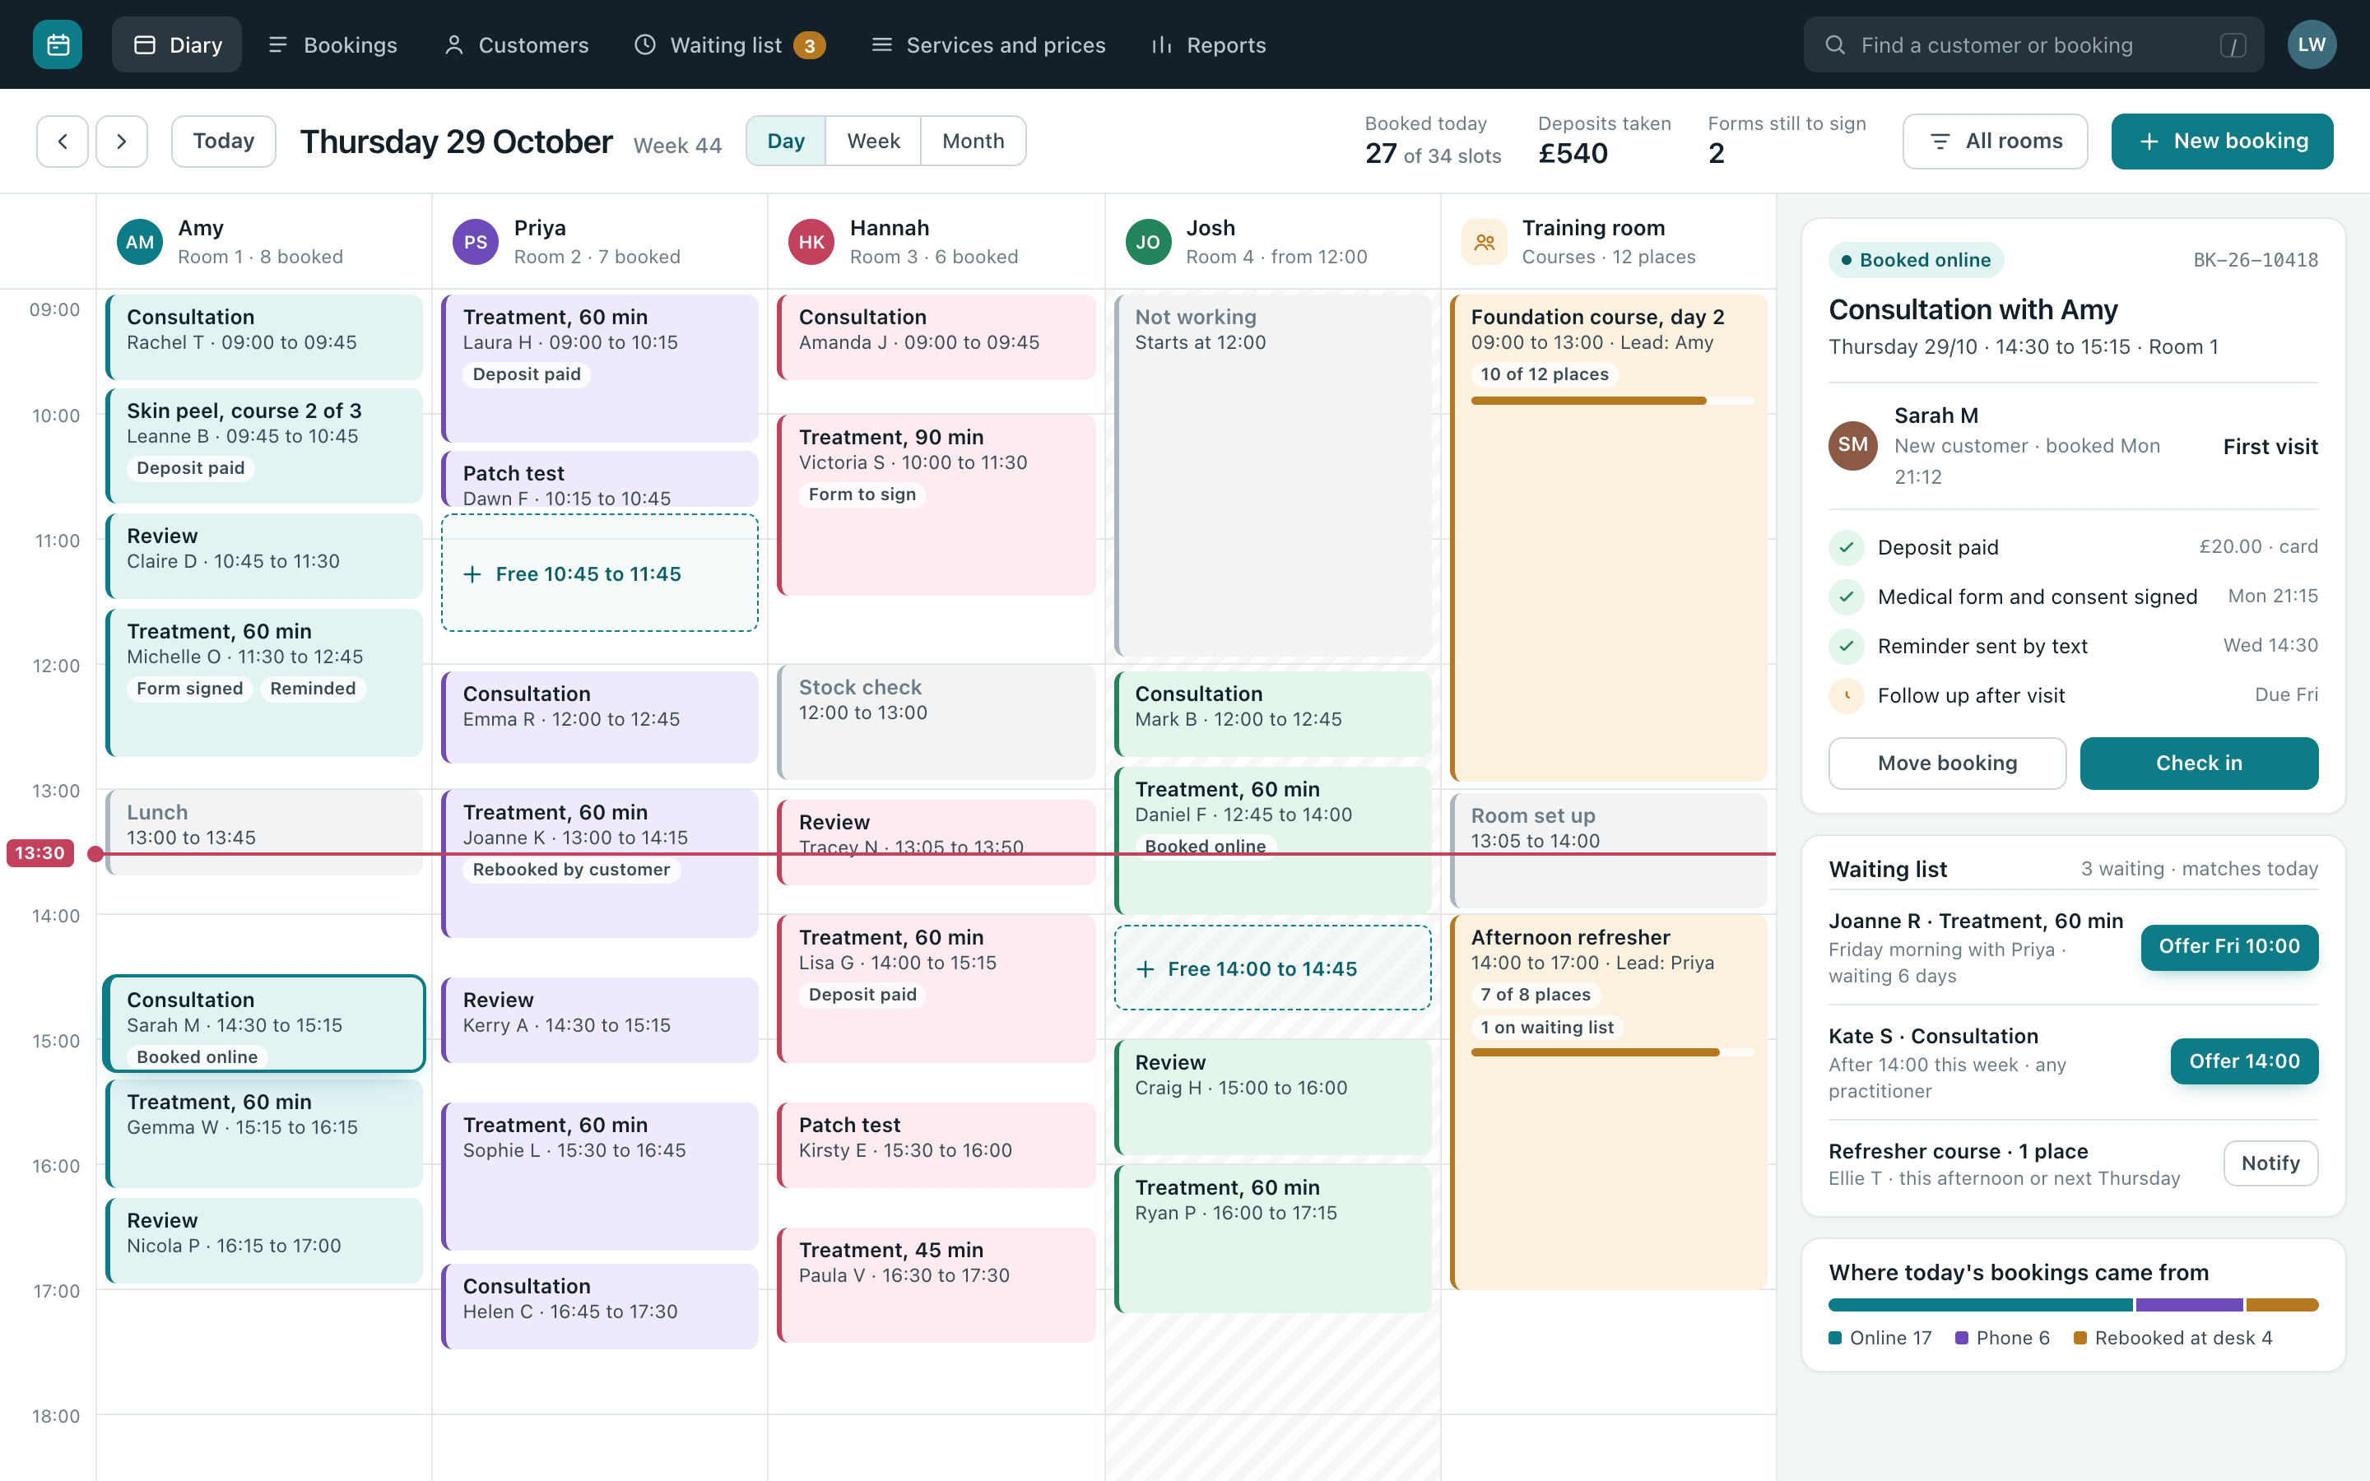Offer Fri 10:00 to Joanne R
Screen dimensions: 2370x1481
(x=2229, y=947)
